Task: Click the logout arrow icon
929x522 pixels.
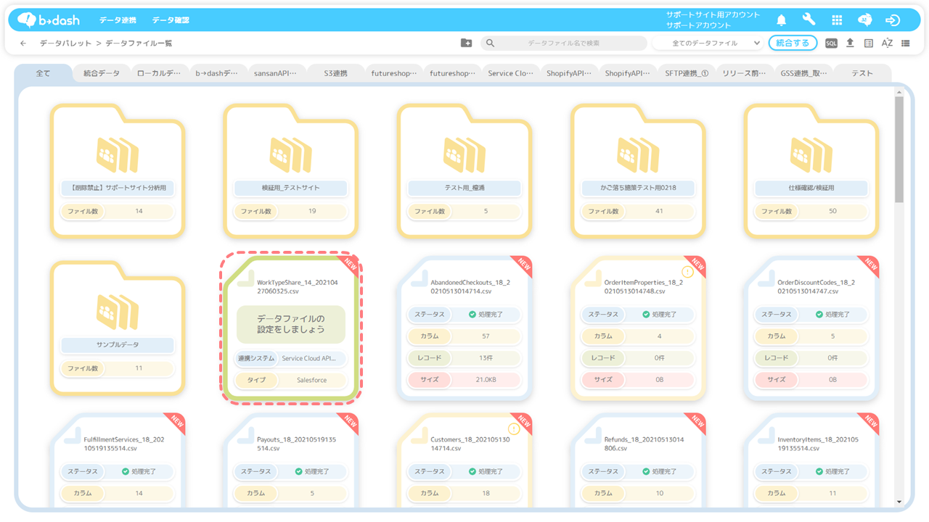Action: point(893,20)
